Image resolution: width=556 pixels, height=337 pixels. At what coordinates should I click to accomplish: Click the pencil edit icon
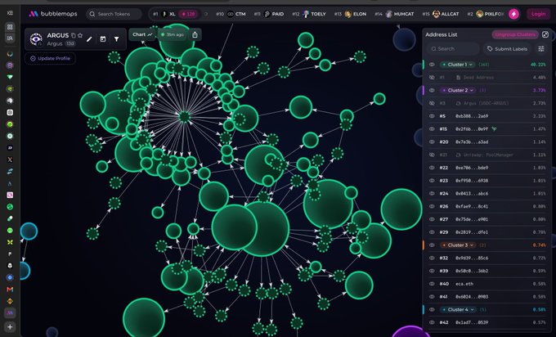point(89,39)
